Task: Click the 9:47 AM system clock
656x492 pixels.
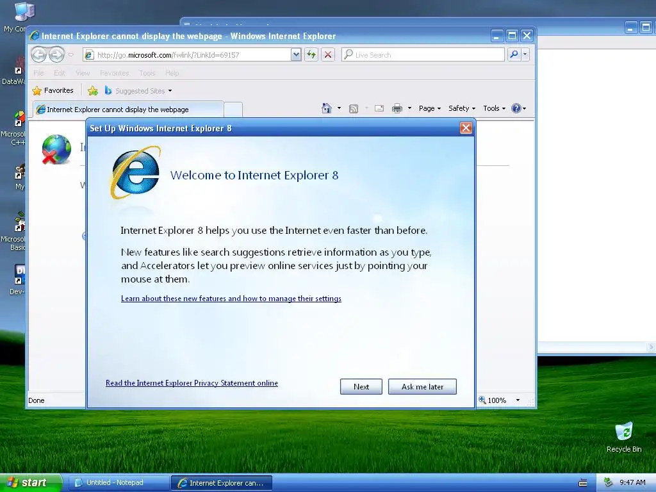Action: (632, 482)
